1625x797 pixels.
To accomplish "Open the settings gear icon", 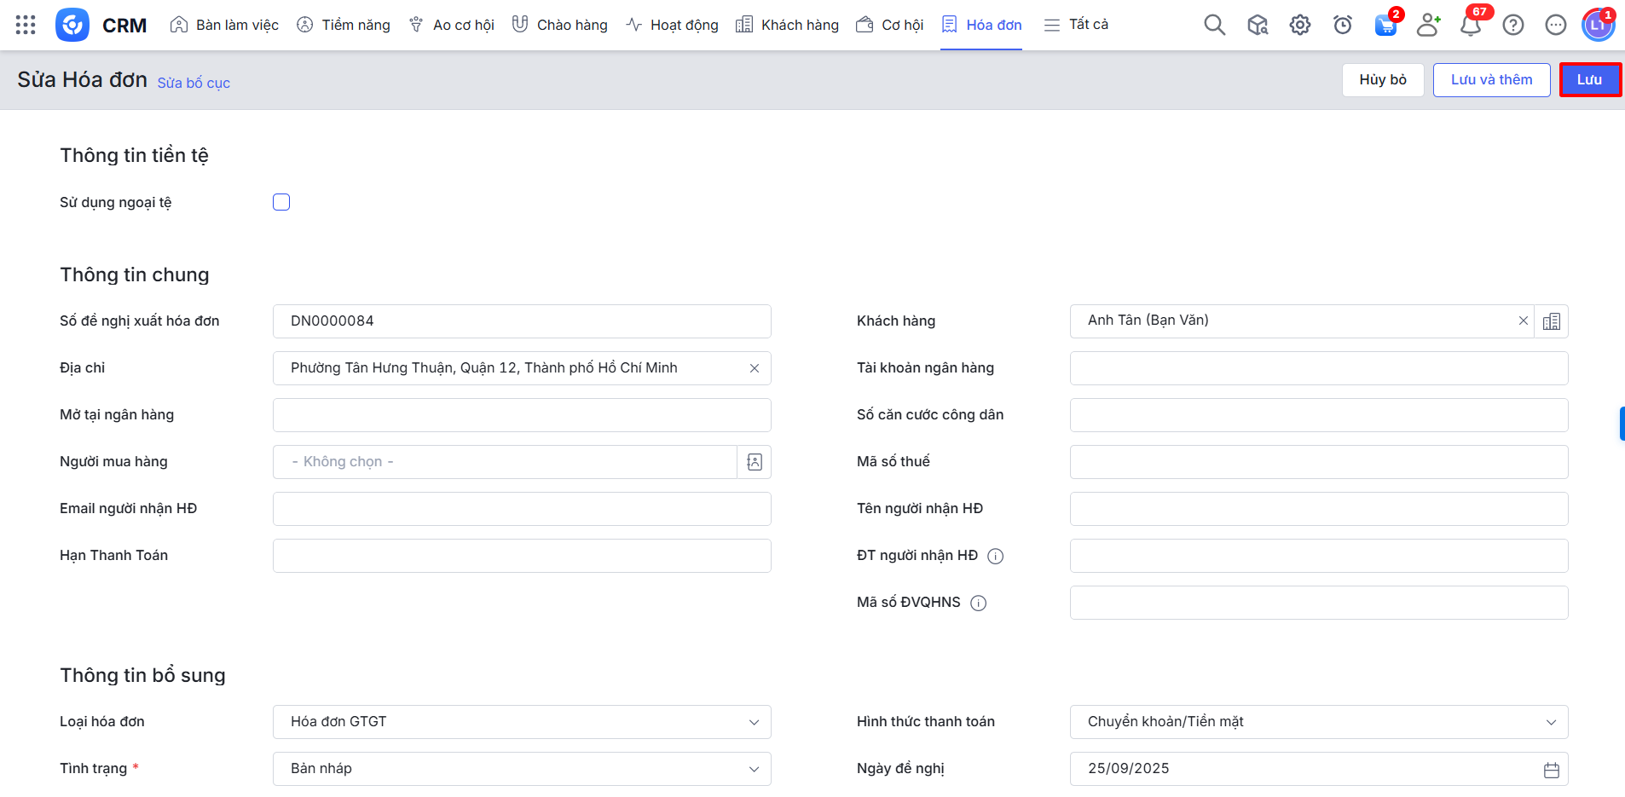I will 1299,25.
